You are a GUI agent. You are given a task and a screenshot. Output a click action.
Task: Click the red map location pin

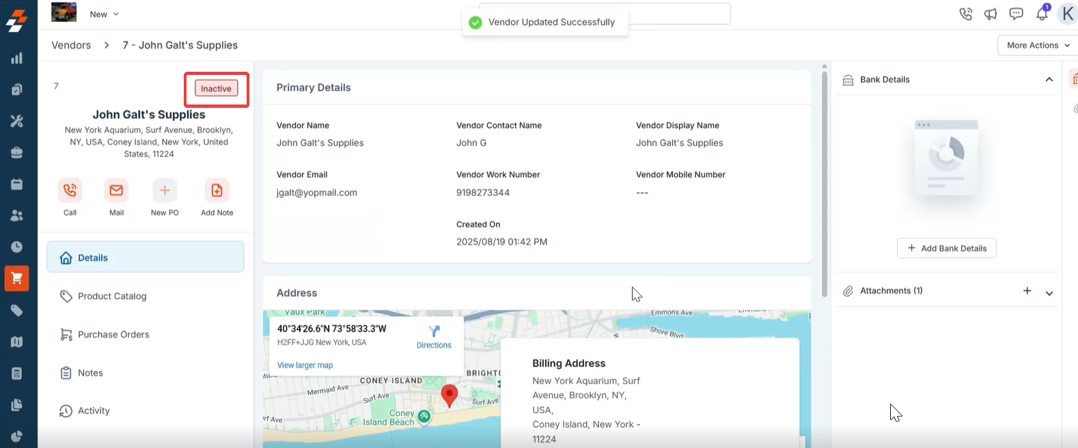click(449, 395)
